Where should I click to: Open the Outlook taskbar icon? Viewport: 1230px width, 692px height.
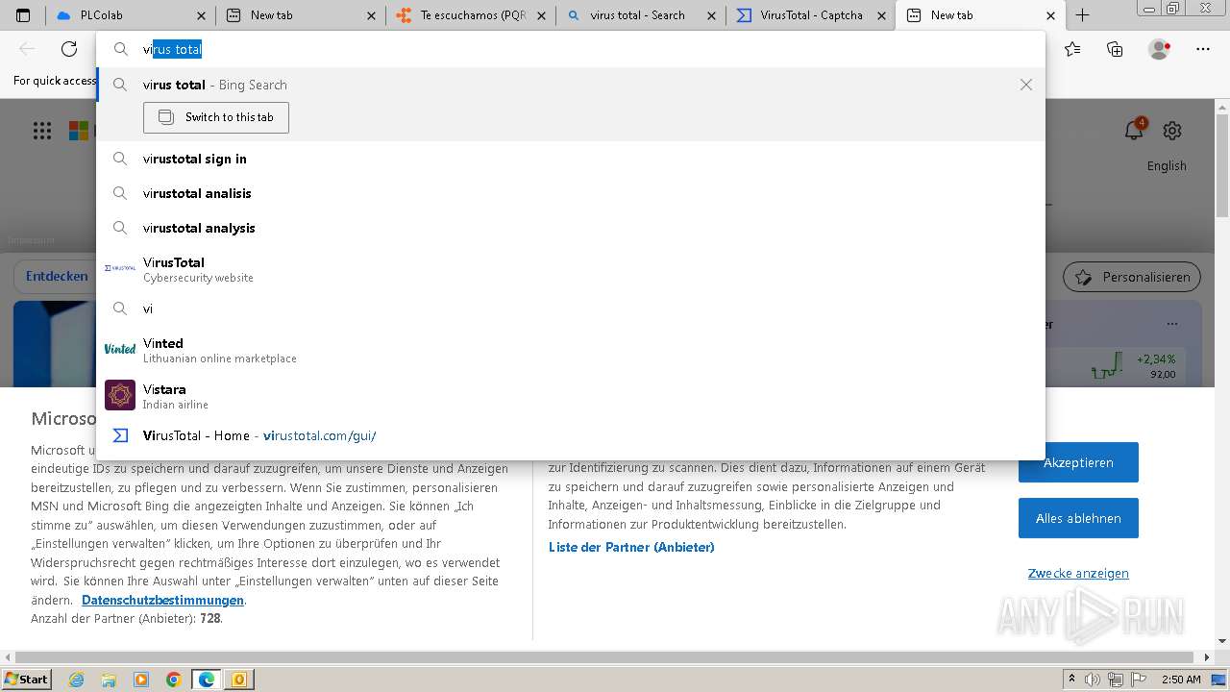tap(238, 680)
